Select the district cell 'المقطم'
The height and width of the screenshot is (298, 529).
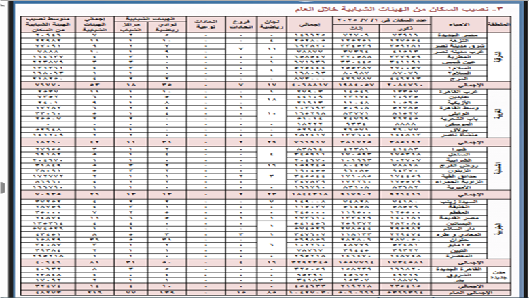(458, 212)
